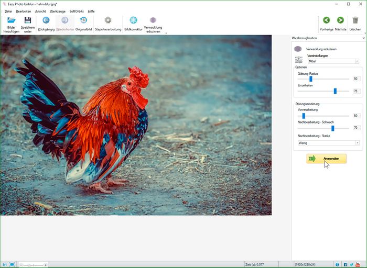
Task: Delete image with the Löschen trash icon
Action: pos(355,20)
